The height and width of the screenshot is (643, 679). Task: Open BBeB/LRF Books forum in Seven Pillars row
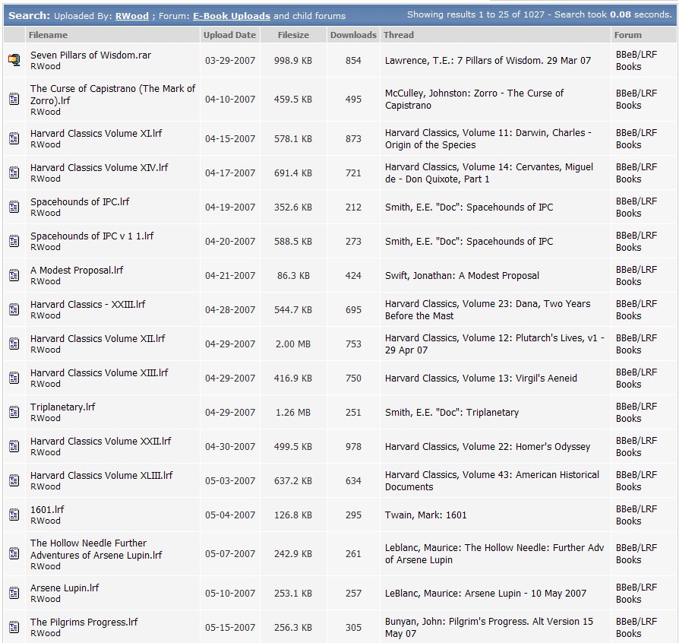tap(636, 61)
